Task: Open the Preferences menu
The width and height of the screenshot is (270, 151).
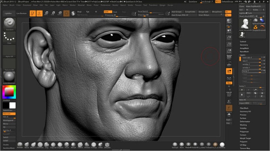Action: click(x=105, y=5)
